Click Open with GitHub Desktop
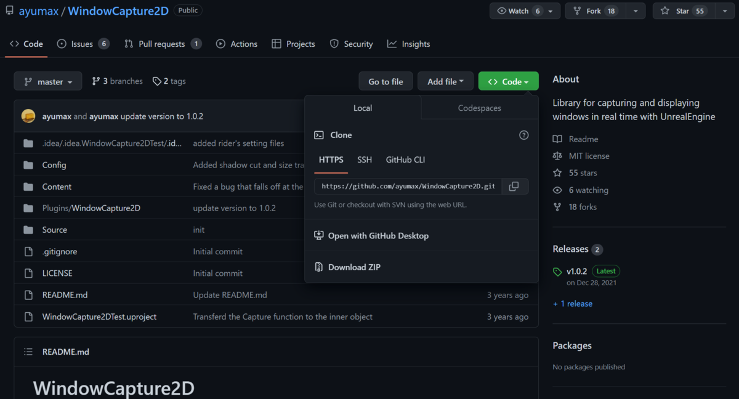739x399 pixels. coord(371,235)
